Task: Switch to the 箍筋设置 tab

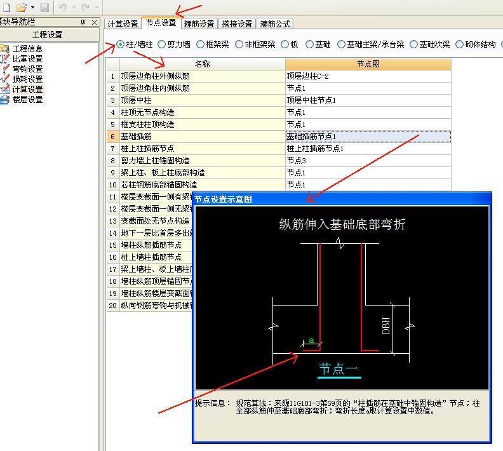Action: click(199, 24)
